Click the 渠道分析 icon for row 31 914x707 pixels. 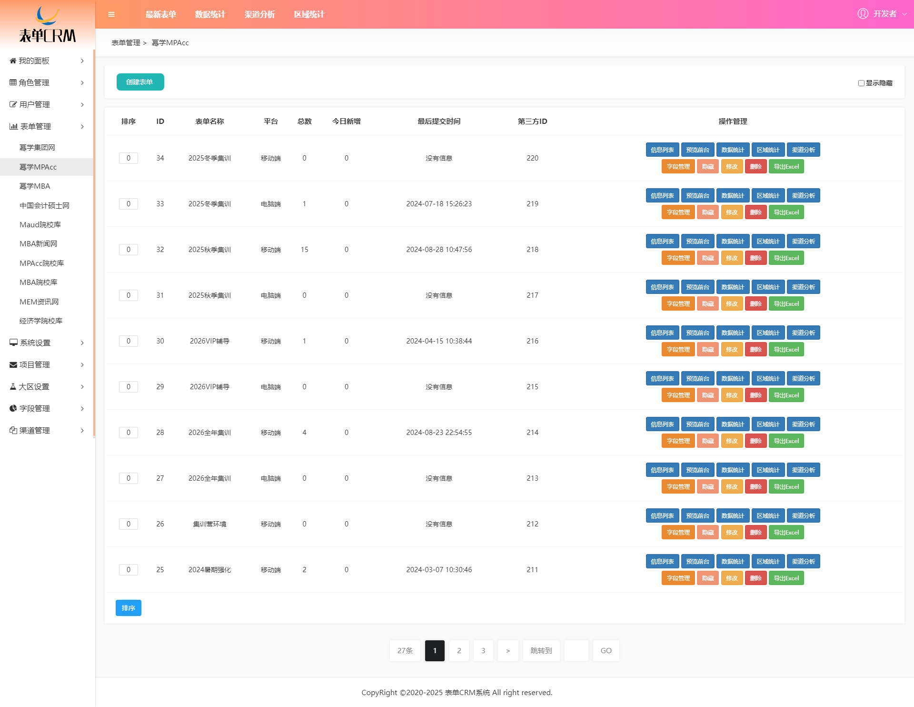(803, 287)
